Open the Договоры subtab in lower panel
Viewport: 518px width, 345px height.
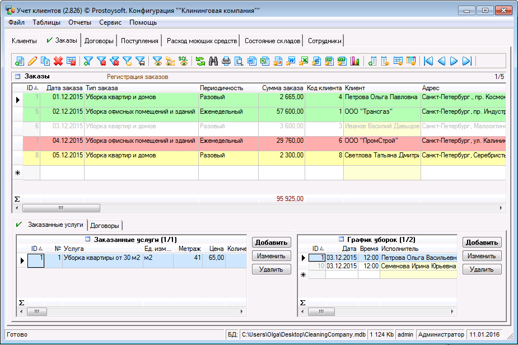point(105,226)
